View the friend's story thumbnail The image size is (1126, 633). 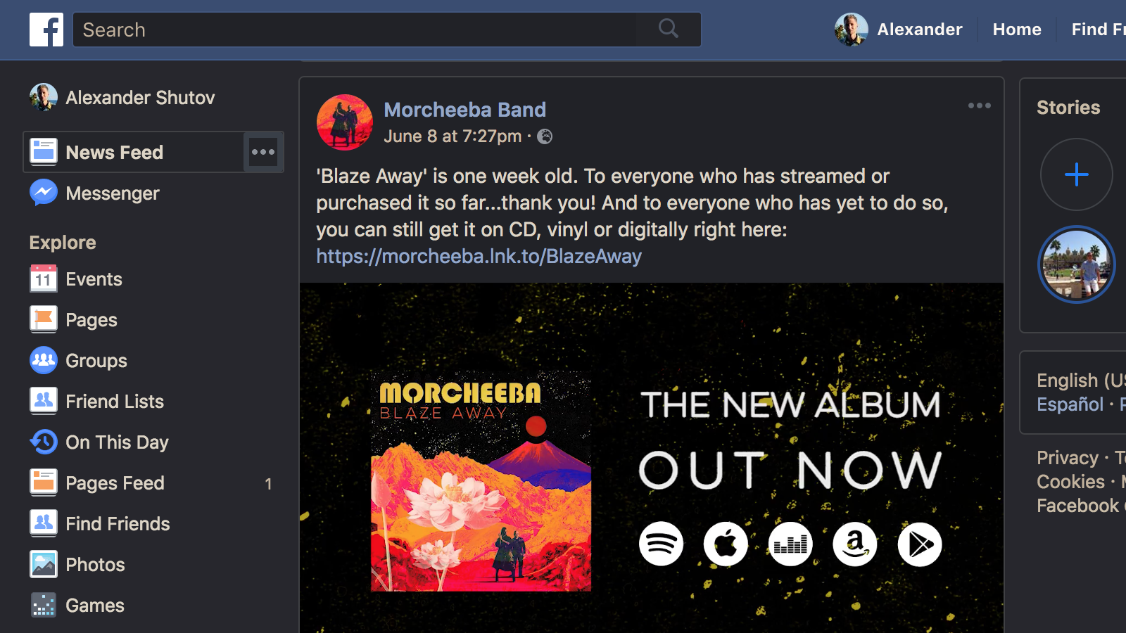click(1076, 264)
